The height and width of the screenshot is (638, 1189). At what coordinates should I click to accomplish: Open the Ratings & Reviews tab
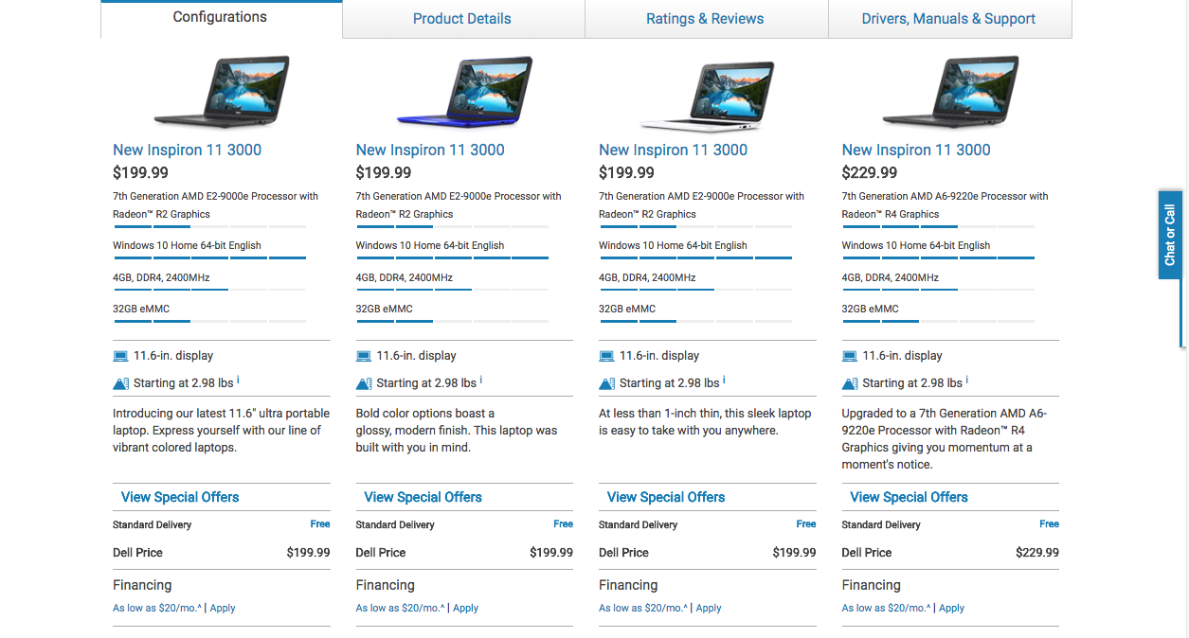coord(705,19)
